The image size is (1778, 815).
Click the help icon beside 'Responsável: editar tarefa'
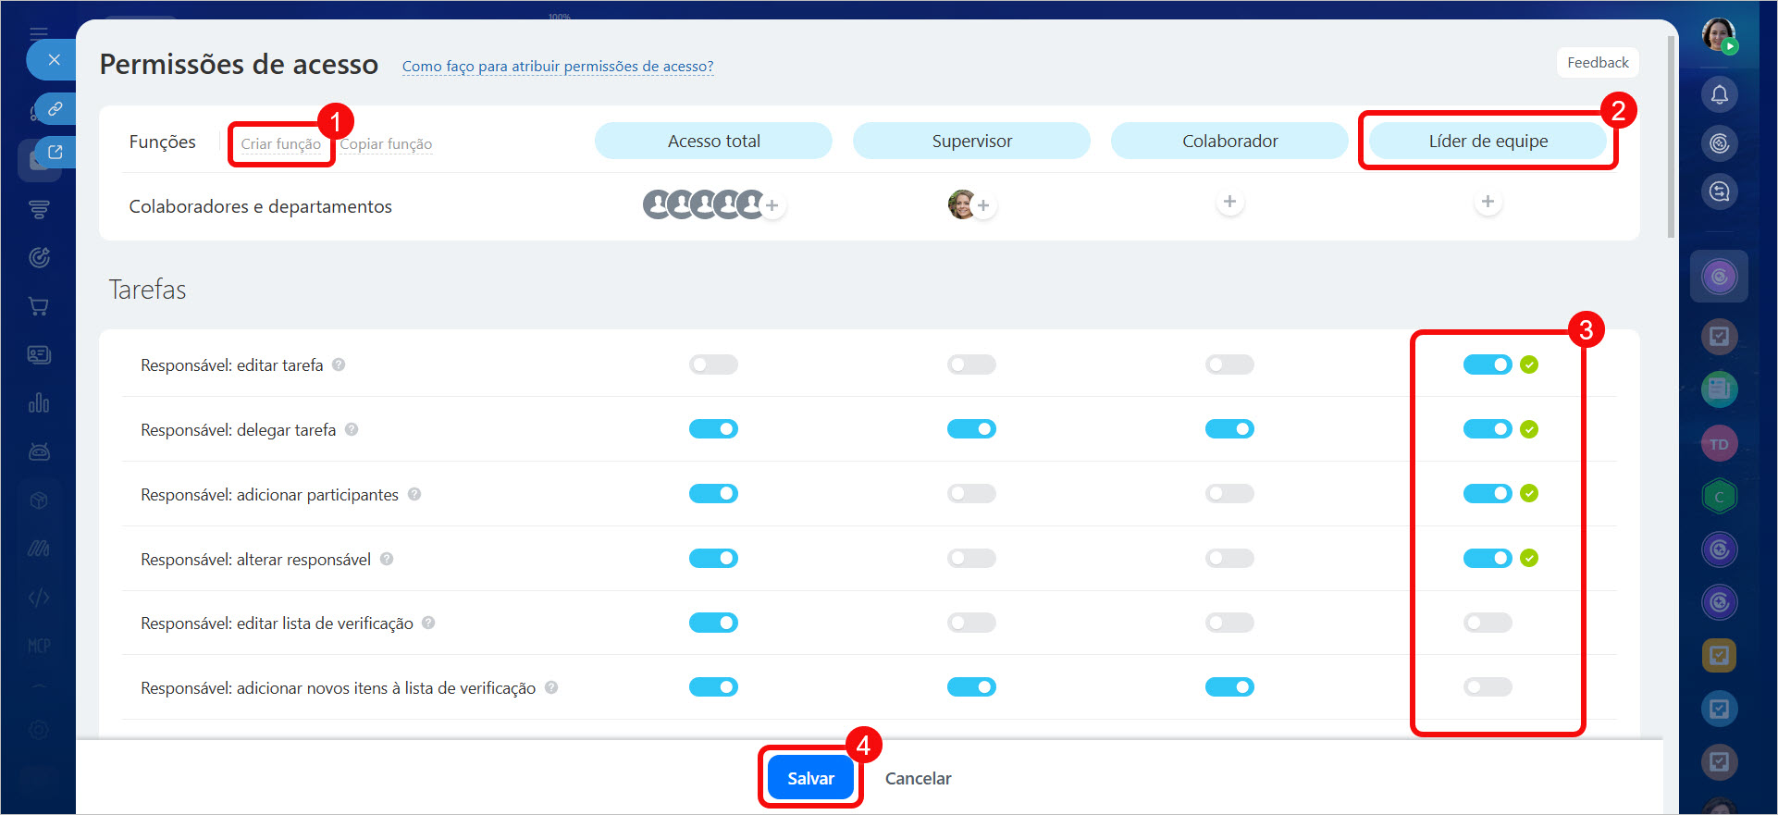[x=339, y=364]
